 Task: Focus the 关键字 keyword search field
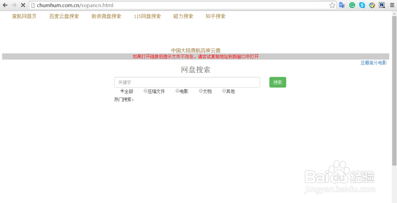tap(187, 82)
